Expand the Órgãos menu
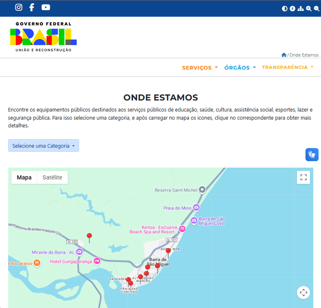 coord(240,68)
